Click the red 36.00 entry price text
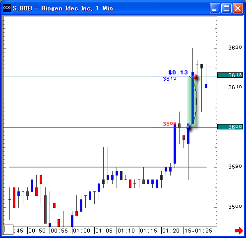The height and width of the screenshot is (238, 246). [x=170, y=124]
